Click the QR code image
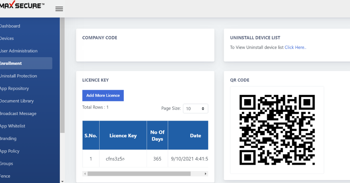 tap(277, 130)
